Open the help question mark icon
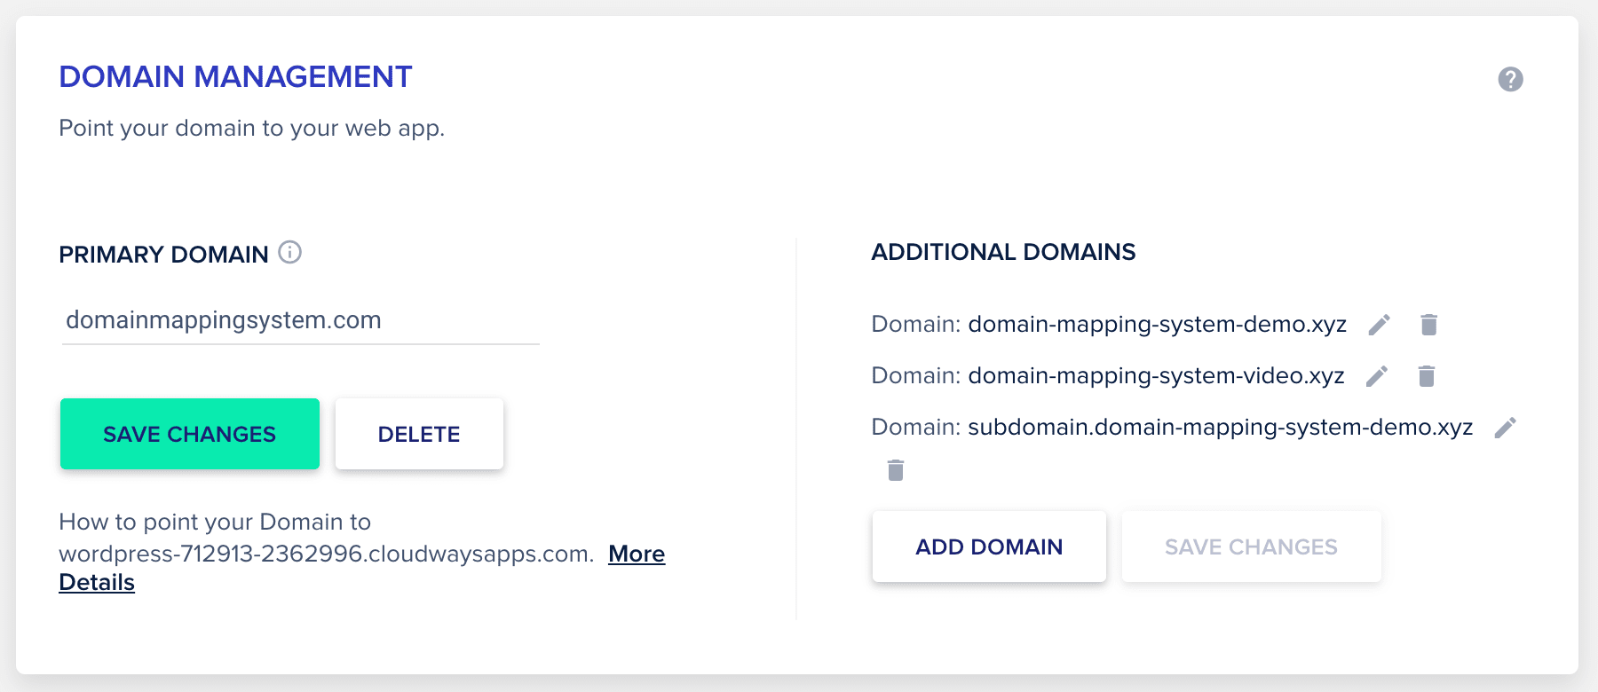Image resolution: width=1598 pixels, height=692 pixels. [x=1510, y=80]
